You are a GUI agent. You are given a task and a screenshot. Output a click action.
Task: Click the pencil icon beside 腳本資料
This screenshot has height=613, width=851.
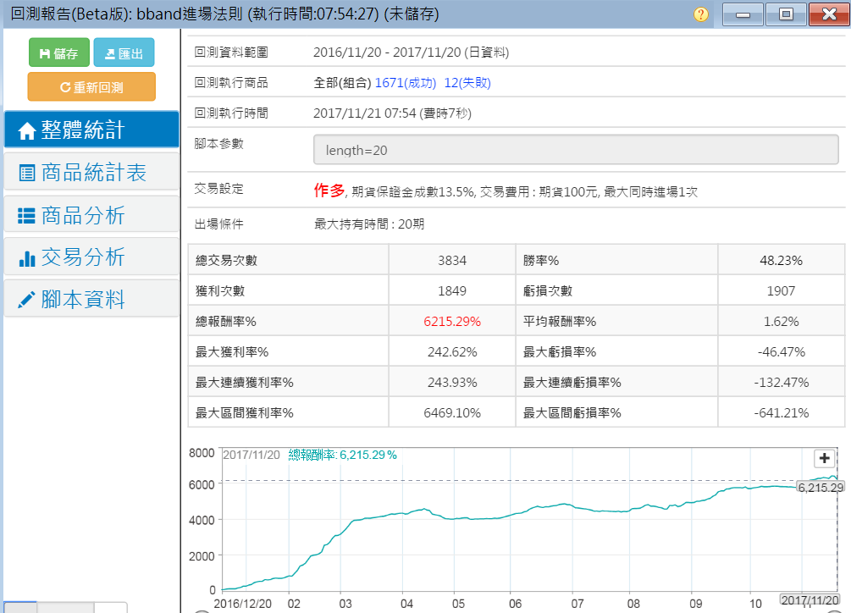pyautogui.click(x=26, y=300)
